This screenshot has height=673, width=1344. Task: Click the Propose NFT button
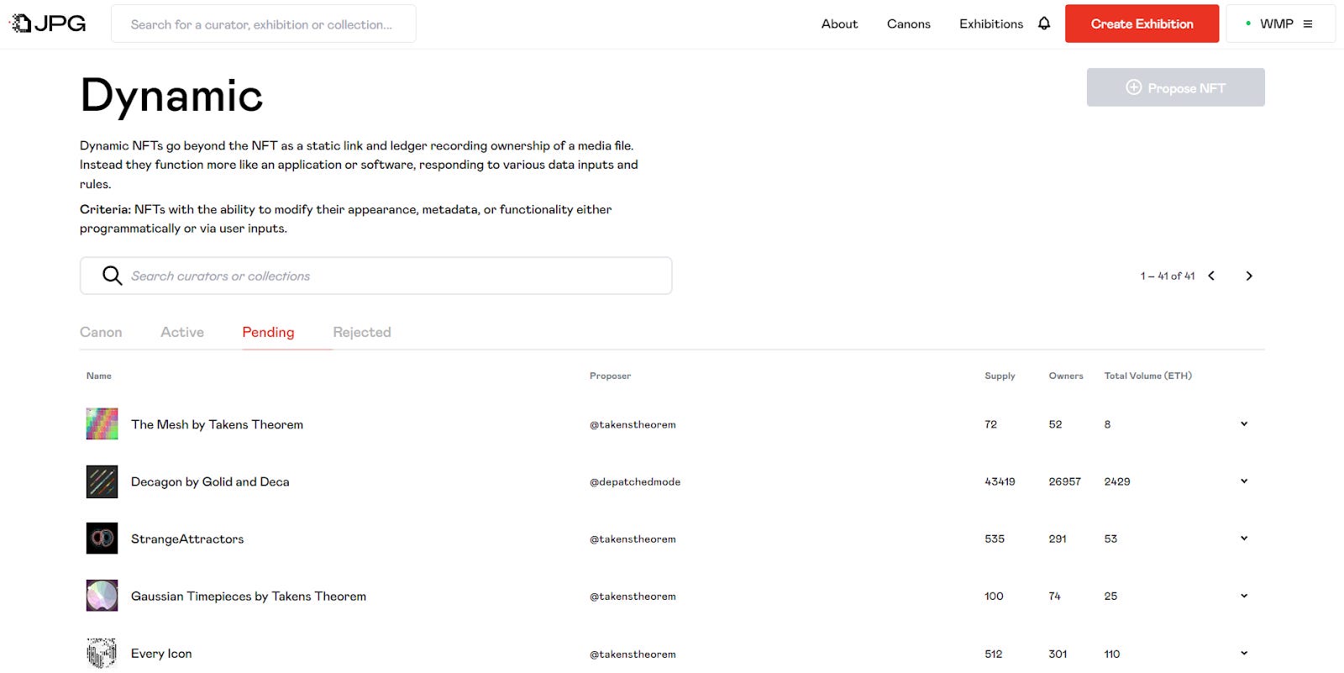[1175, 87]
